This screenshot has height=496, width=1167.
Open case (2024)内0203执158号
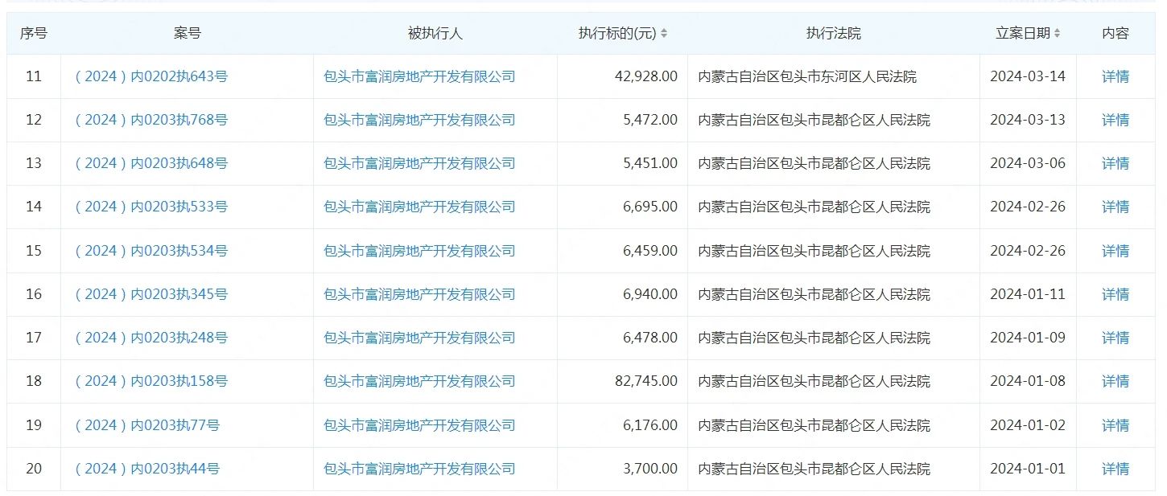pyautogui.click(x=151, y=381)
